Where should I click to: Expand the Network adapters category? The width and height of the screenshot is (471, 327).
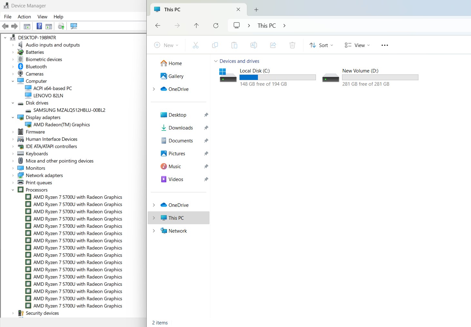[13, 176]
